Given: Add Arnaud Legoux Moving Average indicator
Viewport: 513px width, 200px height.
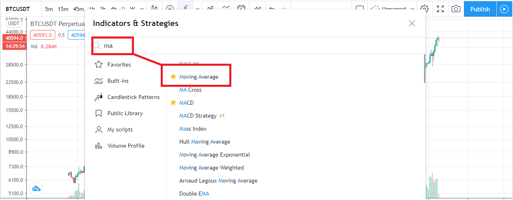Looking at the screenshot, I should coord(218,181).
